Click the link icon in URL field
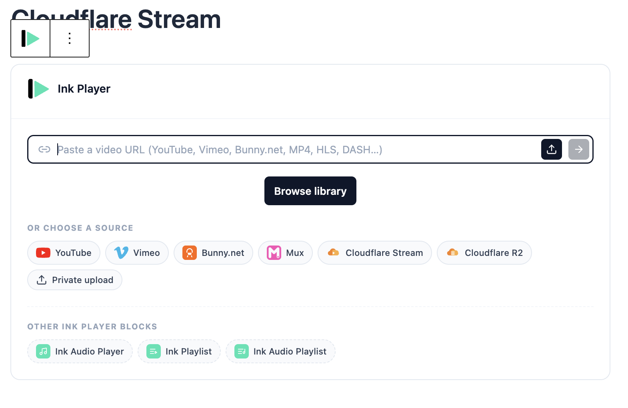This screenshot has width=628, height=408. coord(44,149)
